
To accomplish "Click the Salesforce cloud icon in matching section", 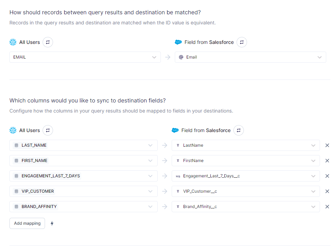I will coord(179,42).
